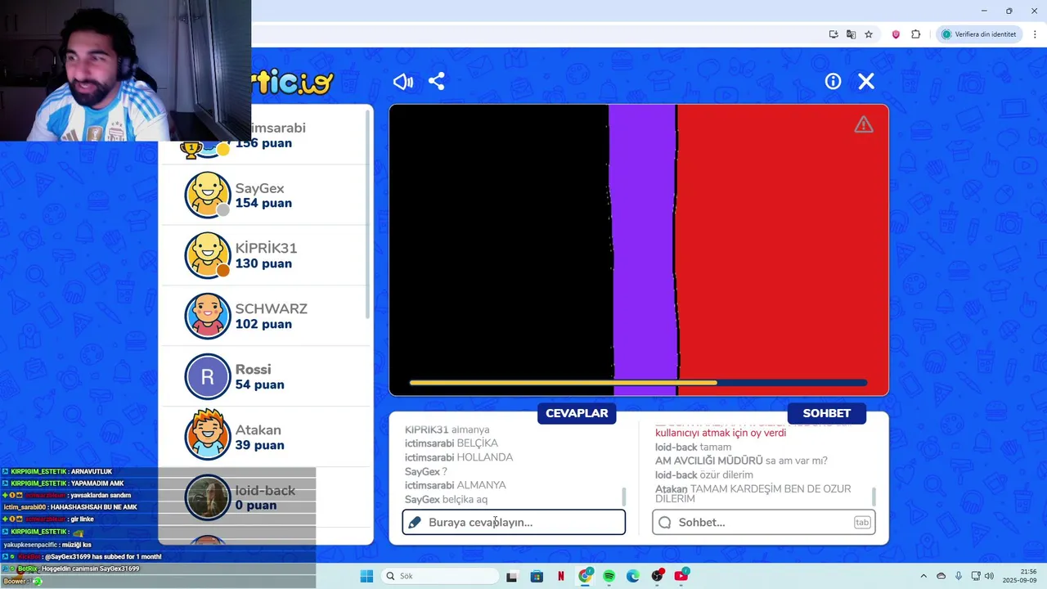Screen dimensions: 1047x589
Task: Exit the game with the X icon
Action: coord(866,81)
